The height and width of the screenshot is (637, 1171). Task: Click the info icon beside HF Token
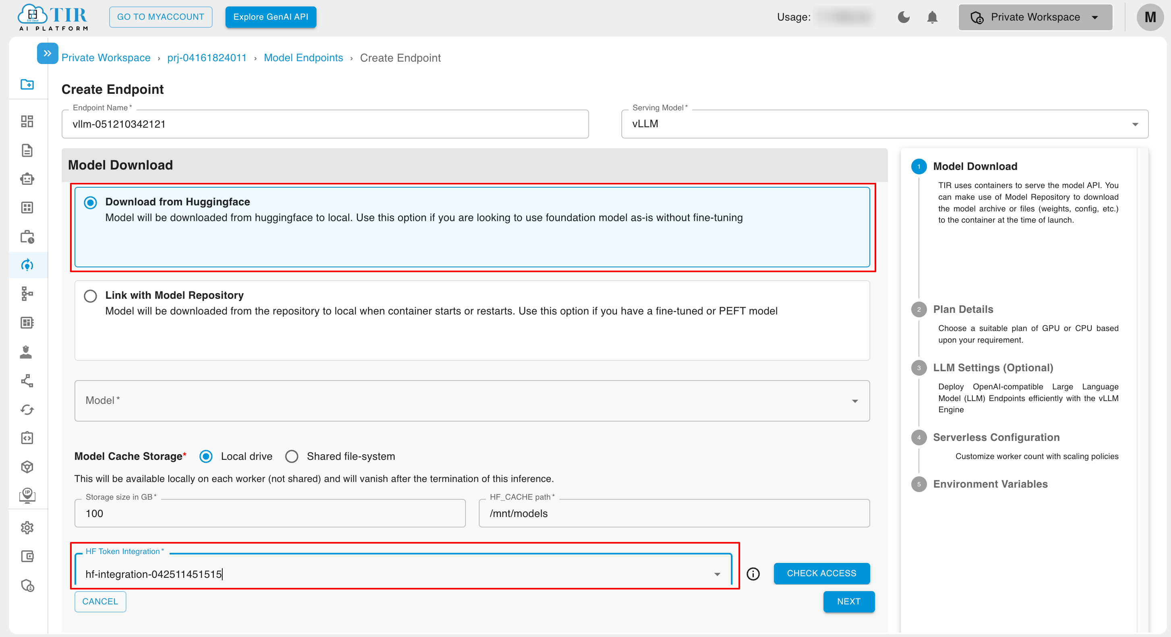pos(753,574)
